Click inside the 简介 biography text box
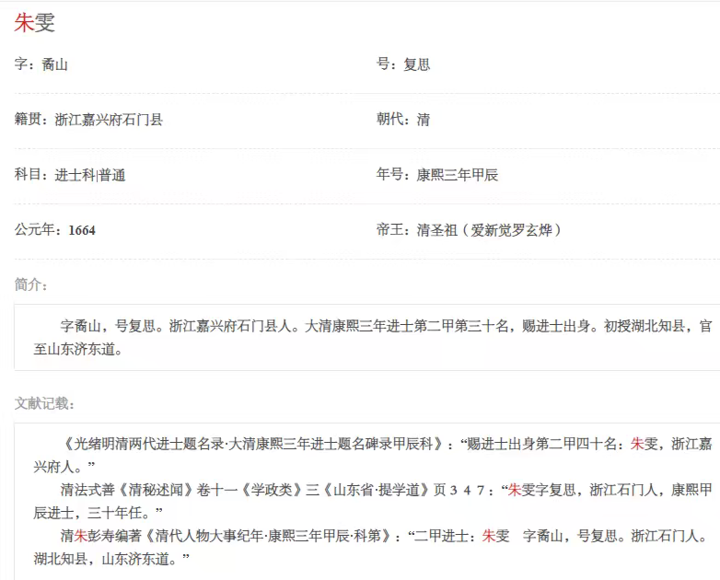The image size is (720, 580). (368, 337)
